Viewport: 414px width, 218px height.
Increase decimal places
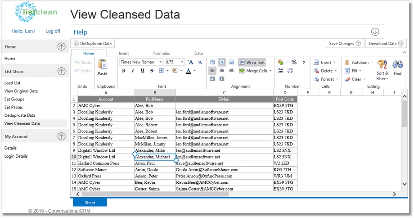pos(281,71)
